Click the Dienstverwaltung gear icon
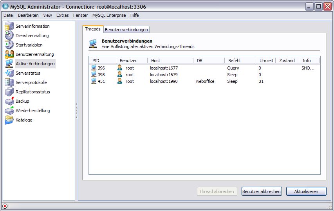 [9, 36]
